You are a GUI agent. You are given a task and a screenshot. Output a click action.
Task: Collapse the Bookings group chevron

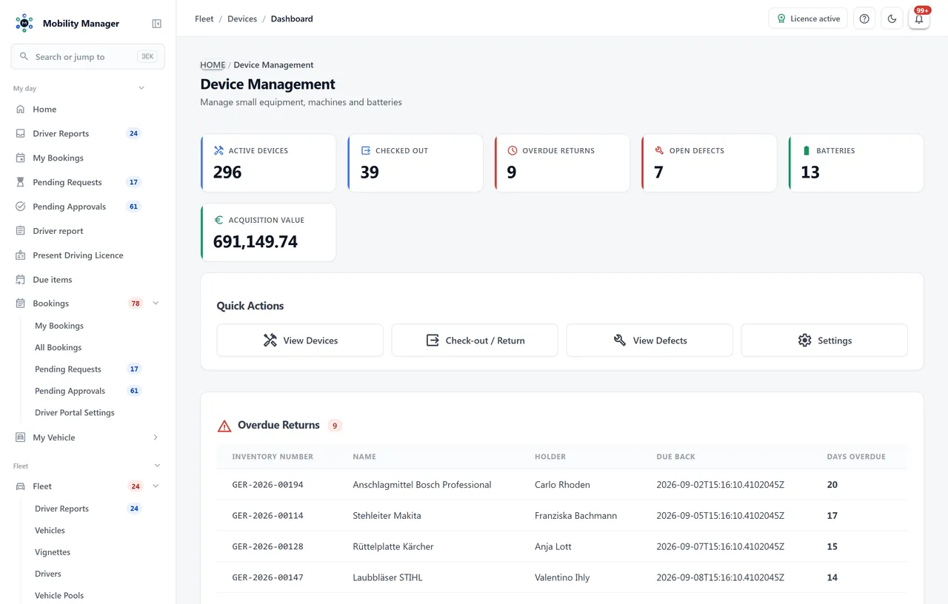click(156, 303)
